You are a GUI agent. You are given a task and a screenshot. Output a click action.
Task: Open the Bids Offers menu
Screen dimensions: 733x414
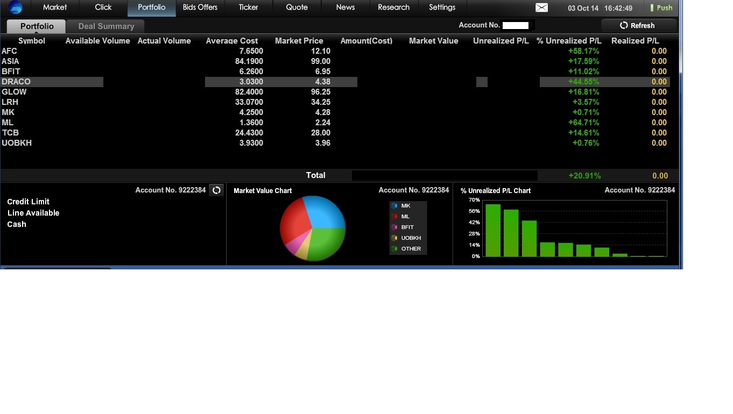[x=200, y=8]
